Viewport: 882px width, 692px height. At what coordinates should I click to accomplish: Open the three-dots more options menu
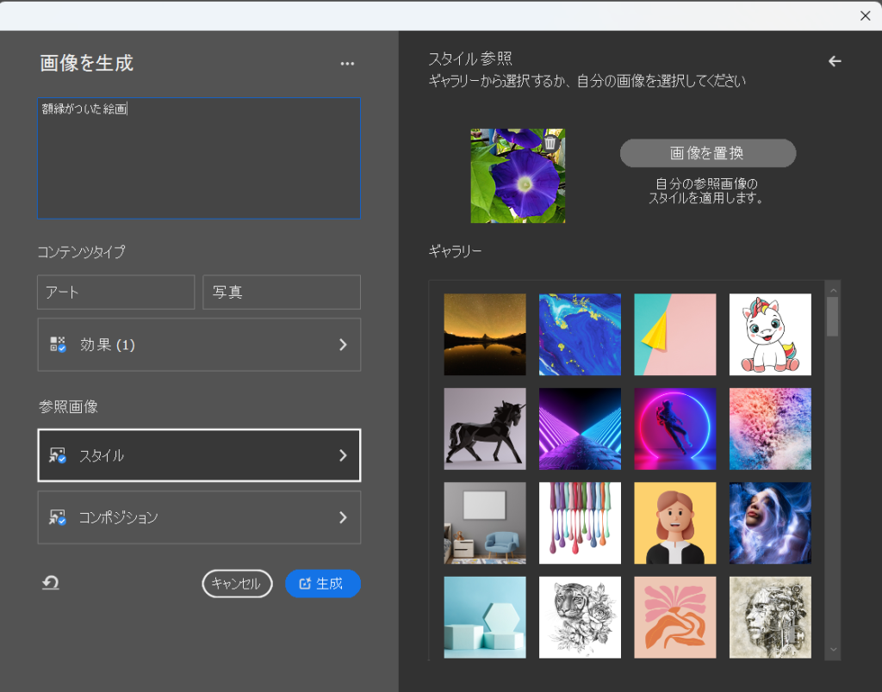pyautogui.click(x=347, y=64)
